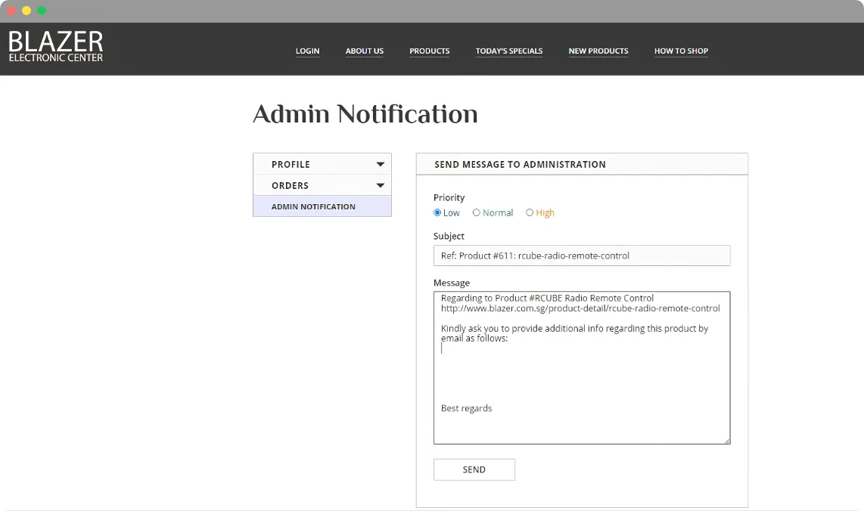Open the Admin Notification sidebar item
The image size is (864, 511).
[x=322, y=206]
